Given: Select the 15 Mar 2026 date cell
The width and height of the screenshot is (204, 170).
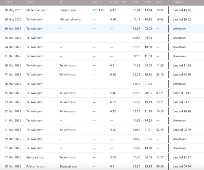Looking at the screenshot, I should 13,93.
